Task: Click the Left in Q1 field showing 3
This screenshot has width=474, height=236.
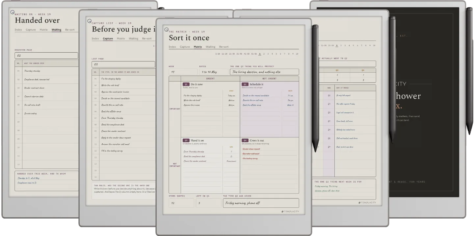Action: [208, 203]
